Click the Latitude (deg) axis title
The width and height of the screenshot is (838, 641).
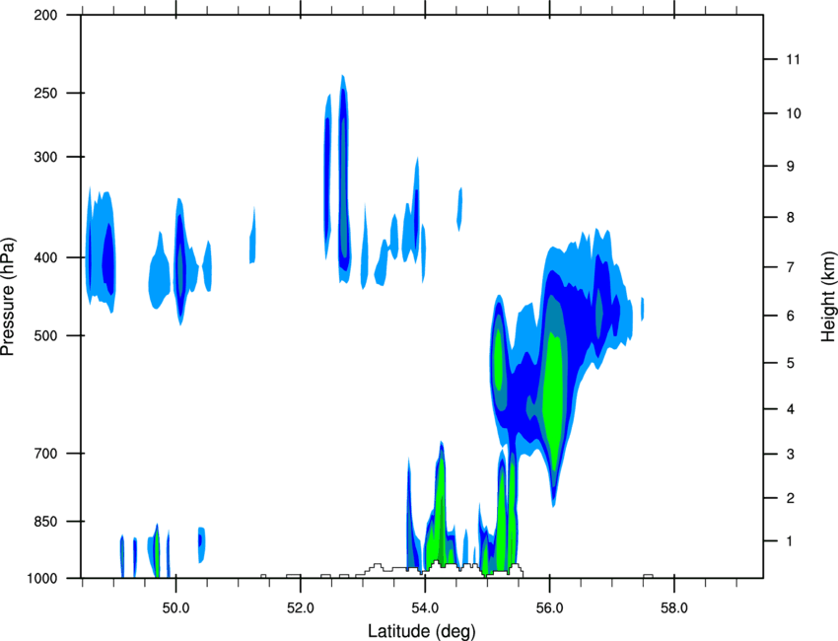(421, 631)
